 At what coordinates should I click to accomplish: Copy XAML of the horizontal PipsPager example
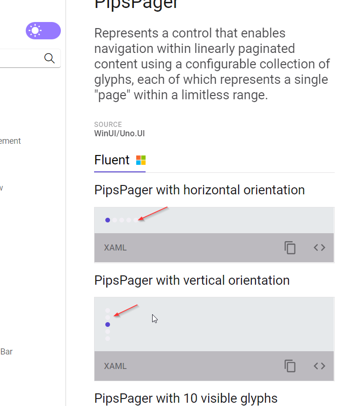(290, 248)
